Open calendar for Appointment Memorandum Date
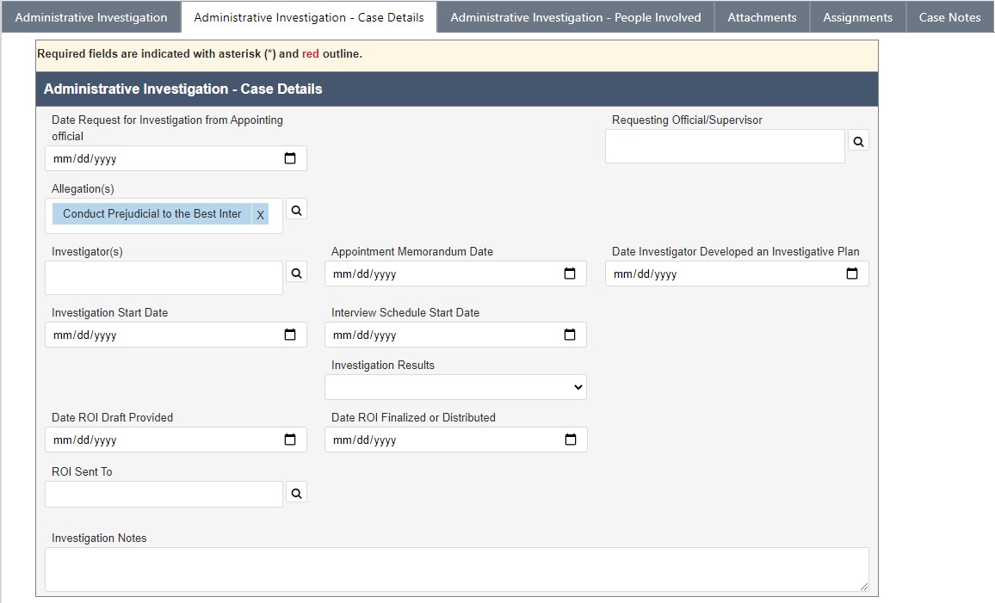The width and height of the screenshot is (995, 603). pos(570,274)
